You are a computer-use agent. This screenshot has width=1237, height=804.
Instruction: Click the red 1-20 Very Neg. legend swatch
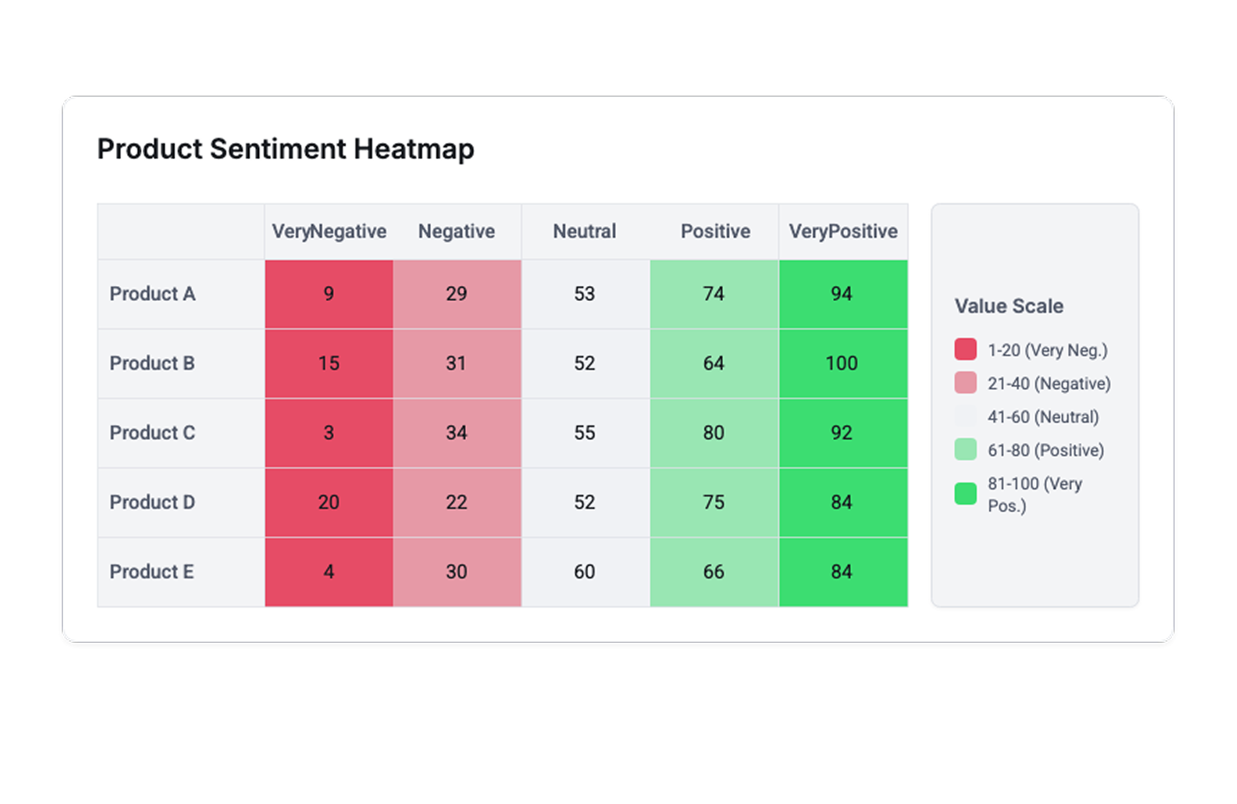tap(965, 349)
